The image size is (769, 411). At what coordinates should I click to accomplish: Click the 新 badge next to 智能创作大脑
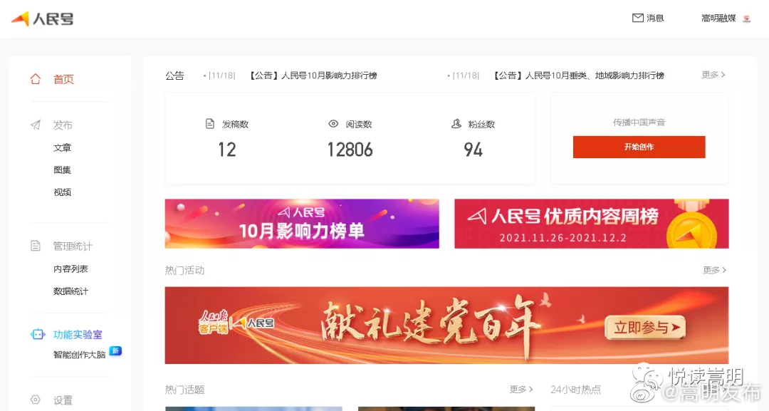116,350
